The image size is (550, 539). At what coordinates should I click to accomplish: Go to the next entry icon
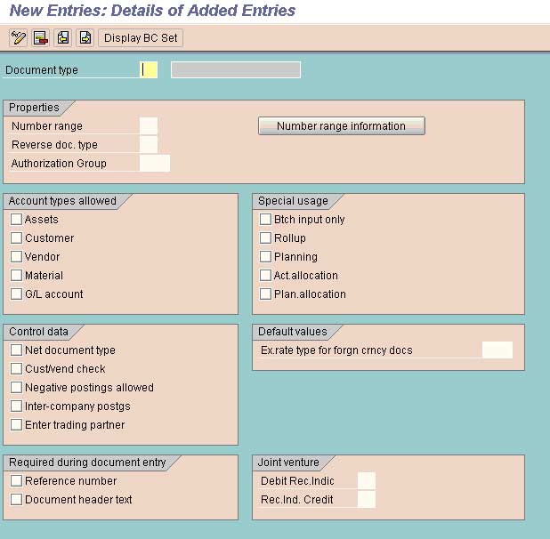85,38
